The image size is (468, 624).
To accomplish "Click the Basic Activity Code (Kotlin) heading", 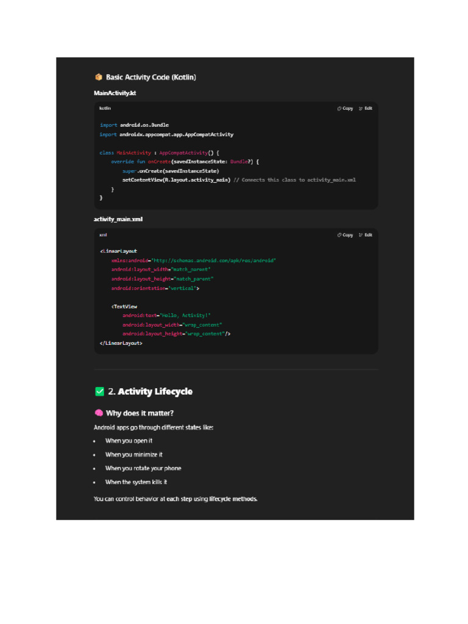I will [151, 77].
